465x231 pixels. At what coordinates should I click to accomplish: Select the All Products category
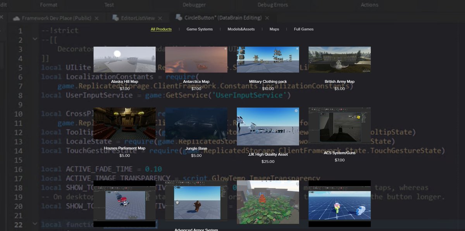point(161,29)
